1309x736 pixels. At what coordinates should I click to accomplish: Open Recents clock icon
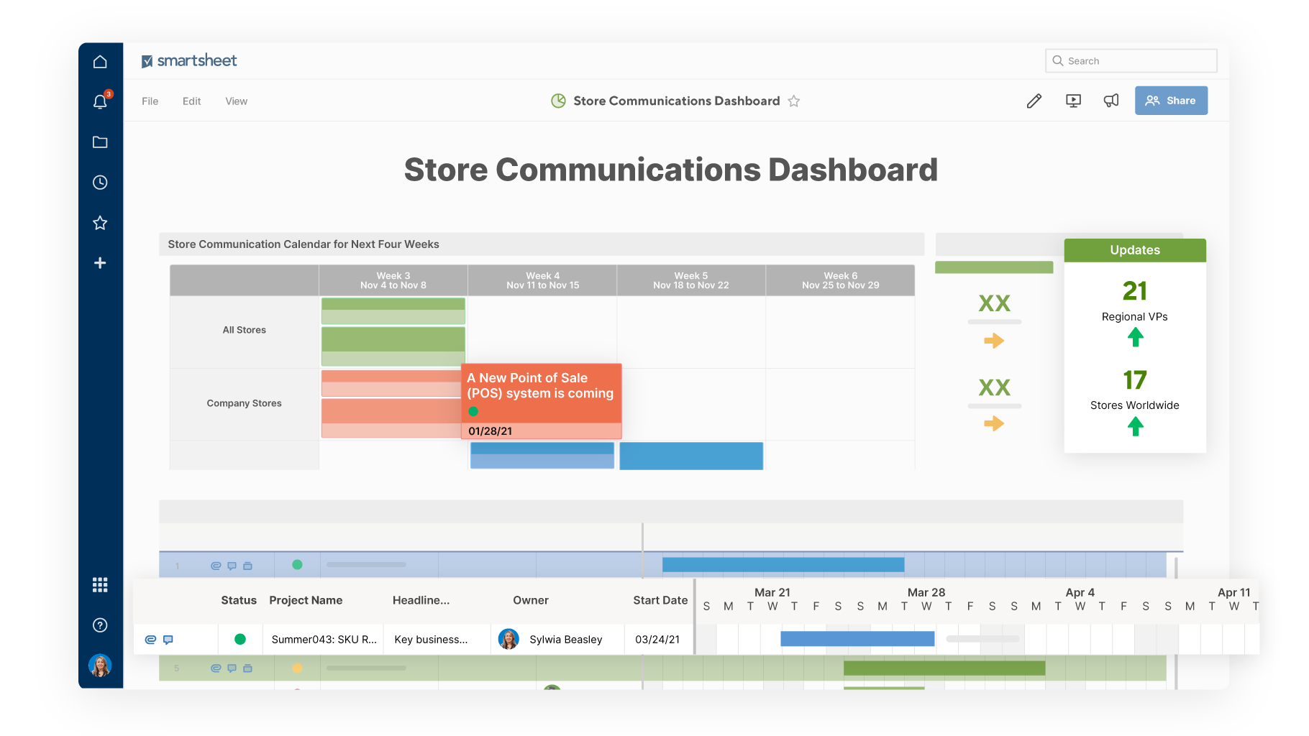coord(100,183)
